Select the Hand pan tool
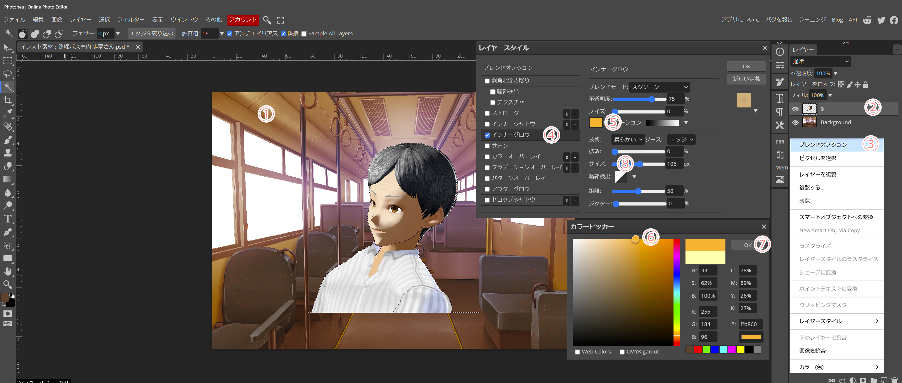Screen dimensions: 902x383 [x=8, y=271]
